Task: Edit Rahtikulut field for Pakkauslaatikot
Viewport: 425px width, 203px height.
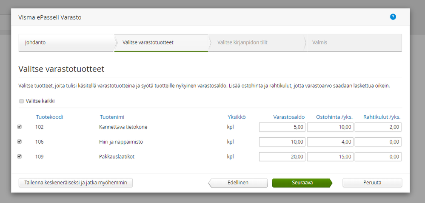Action: point(378,156)
